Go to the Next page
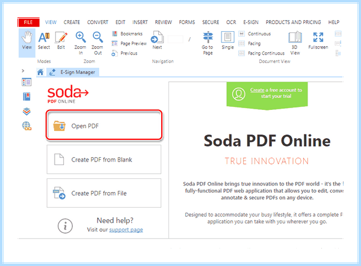361x266 pixels. (157, 40)
